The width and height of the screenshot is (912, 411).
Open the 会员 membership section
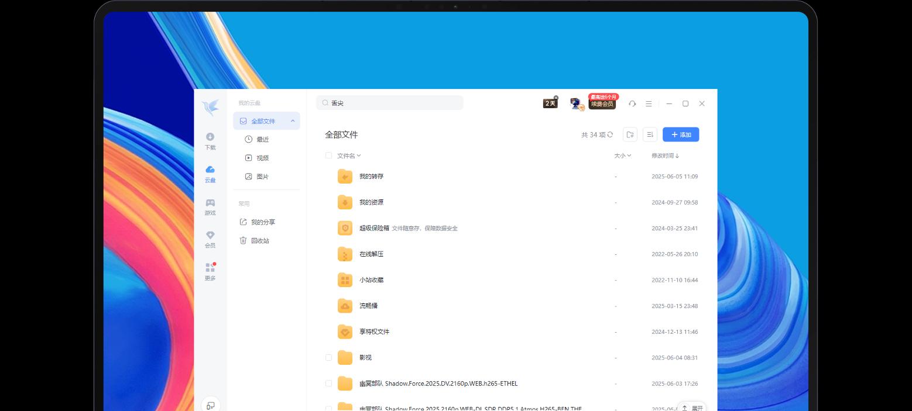point(210,239)
